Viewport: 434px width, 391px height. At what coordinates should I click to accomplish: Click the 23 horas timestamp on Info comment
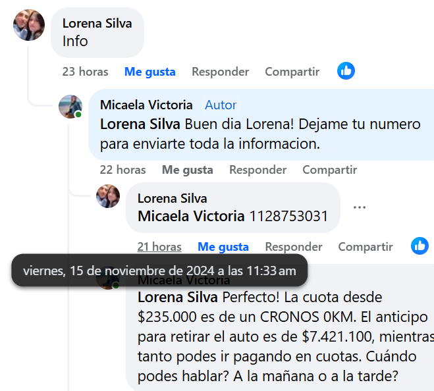85,72
